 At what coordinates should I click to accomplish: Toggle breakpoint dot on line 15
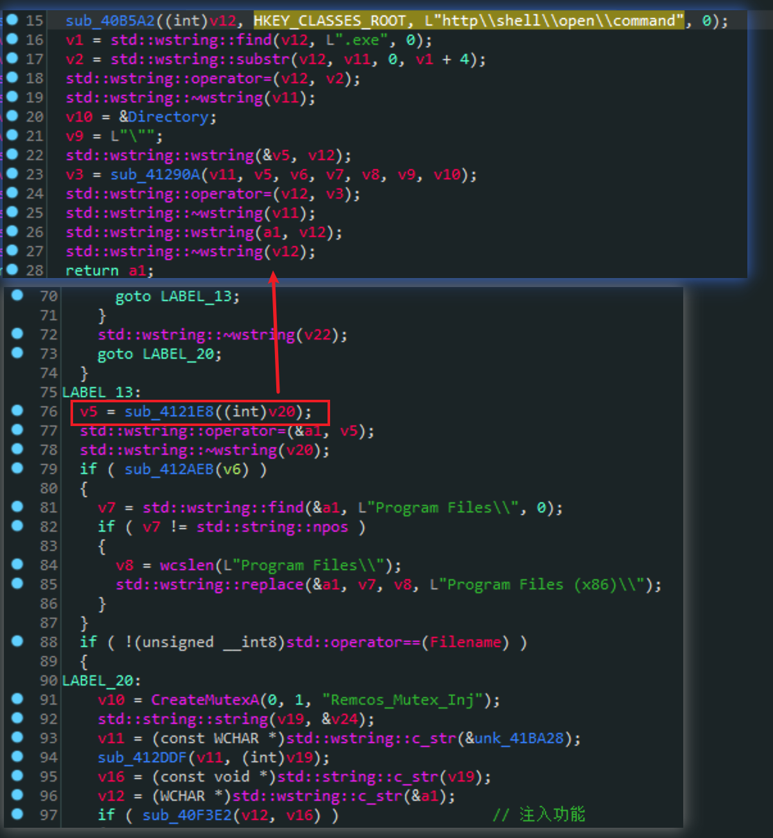[12, 20]
